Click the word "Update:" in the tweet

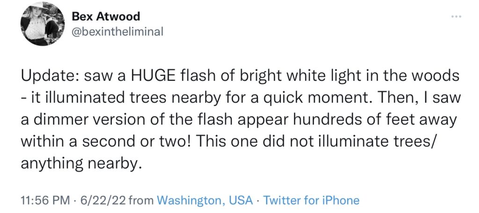pos(50,77)
